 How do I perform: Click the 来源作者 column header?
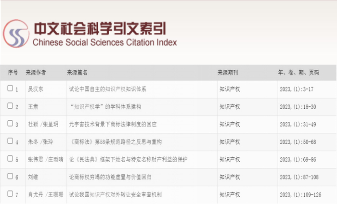36,73
